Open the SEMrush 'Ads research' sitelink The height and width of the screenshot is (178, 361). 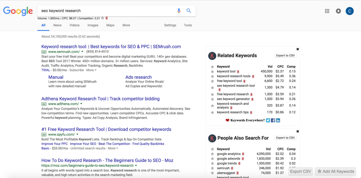(139, 77)
